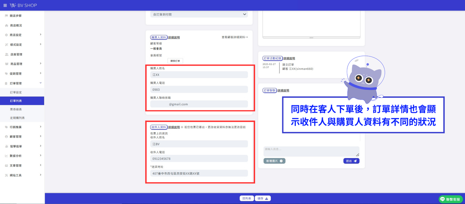Go to 商店概況 in the sidebar
The height and width of the screenshot is (204, 465).
[x=16, y=26]
